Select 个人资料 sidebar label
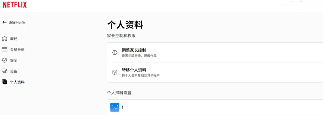Screen dimensions: 323x115 point(17,82)
